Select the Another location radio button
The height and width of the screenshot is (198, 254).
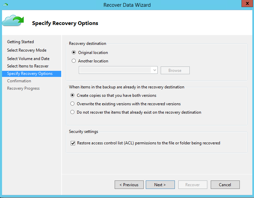click(74, 61)
